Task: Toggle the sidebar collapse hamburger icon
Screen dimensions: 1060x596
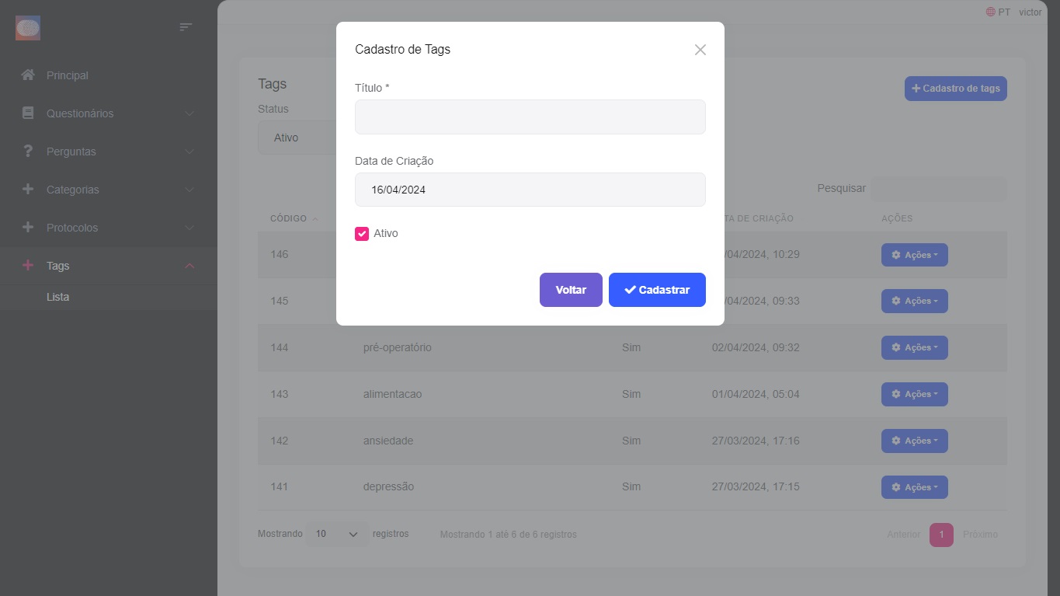Action: [x=186, y=27]
